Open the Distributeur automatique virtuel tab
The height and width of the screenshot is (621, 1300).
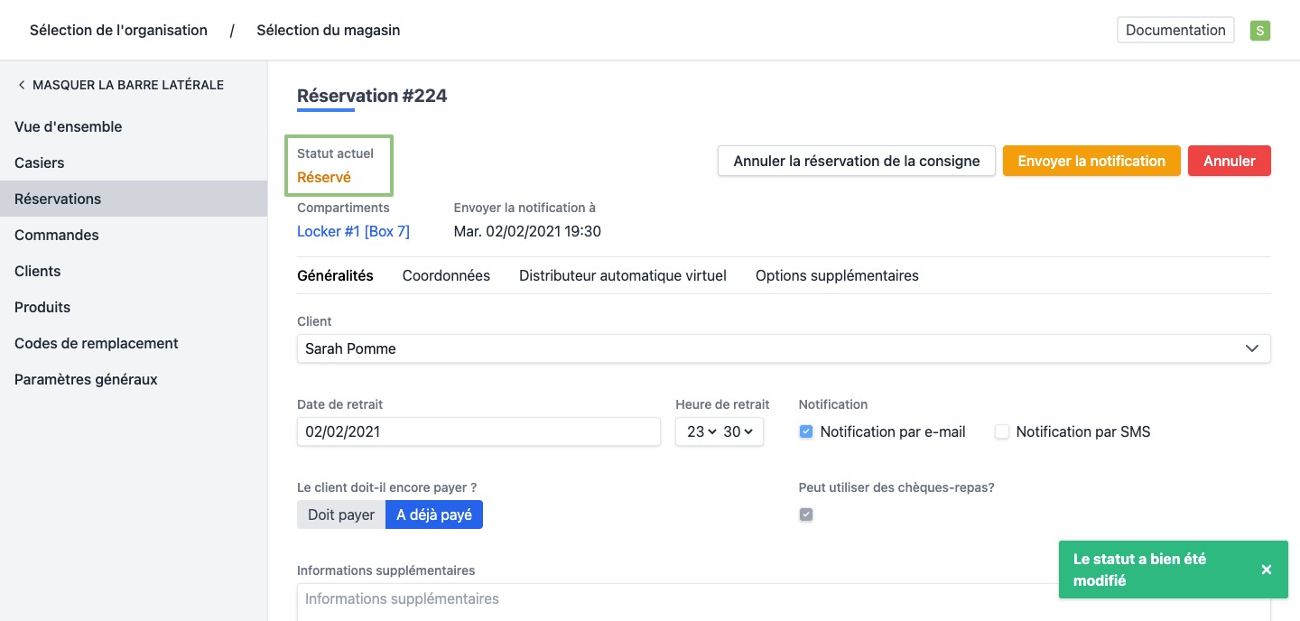(x=622, y=276)
